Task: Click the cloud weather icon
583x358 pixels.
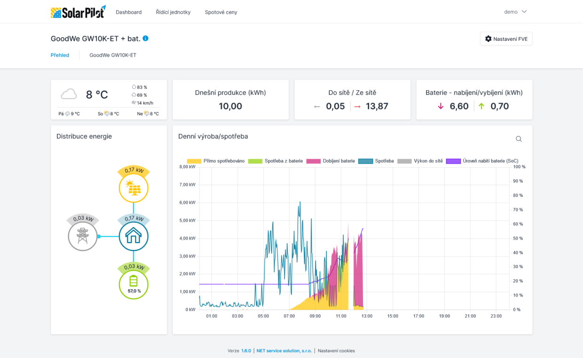Action: click(69, 94)
